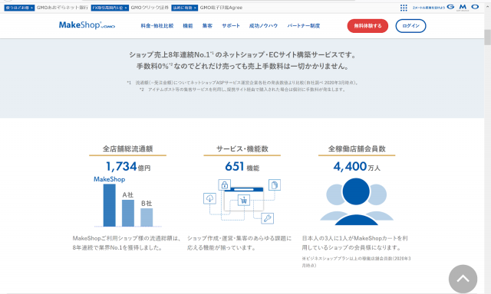Screen dimensions: 491x294
Task: Click the members people silhouette graphic
Action: click(x=356, y=201)
